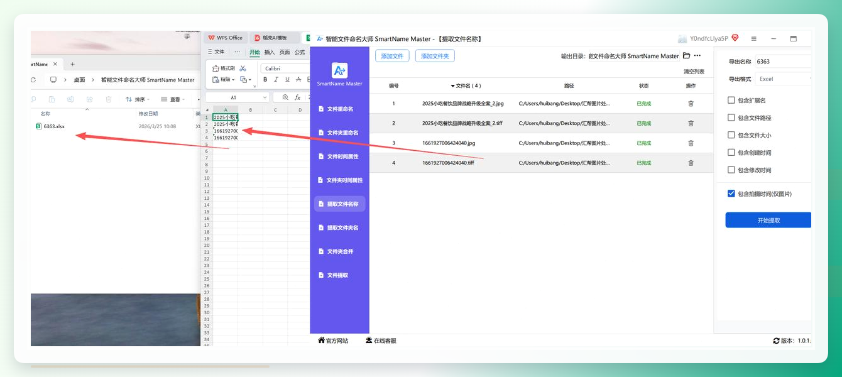This screenshot has width=842, height=377.
Task: Open the 文件重命名 sidebar item
Action: tap(339, 109)
